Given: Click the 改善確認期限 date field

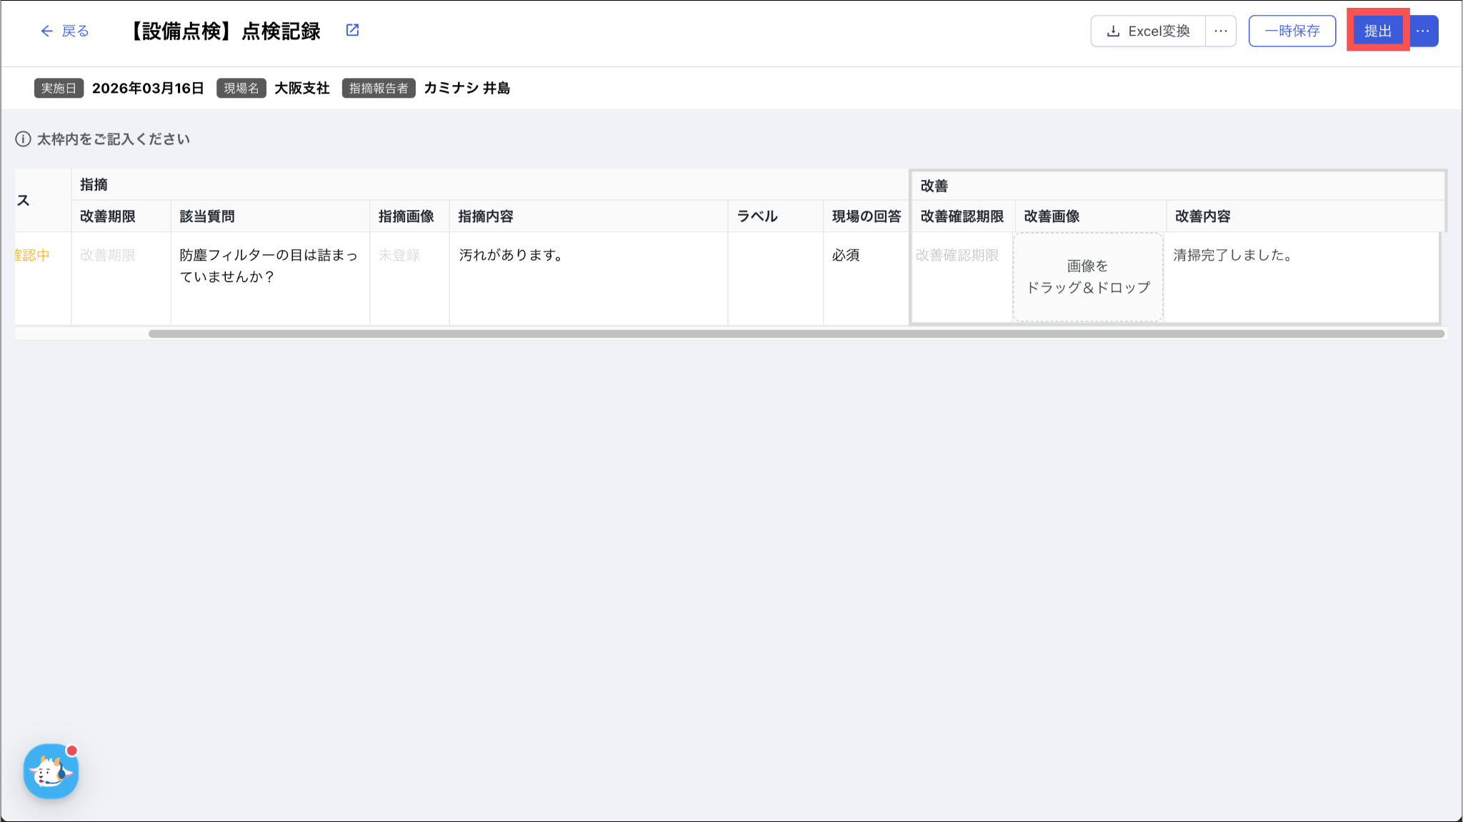Looking at the screenshot, I should click(x=957, y=256).
